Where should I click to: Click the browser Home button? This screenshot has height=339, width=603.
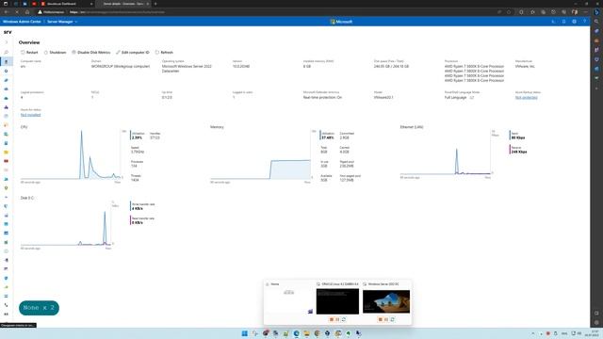[27, 12]
